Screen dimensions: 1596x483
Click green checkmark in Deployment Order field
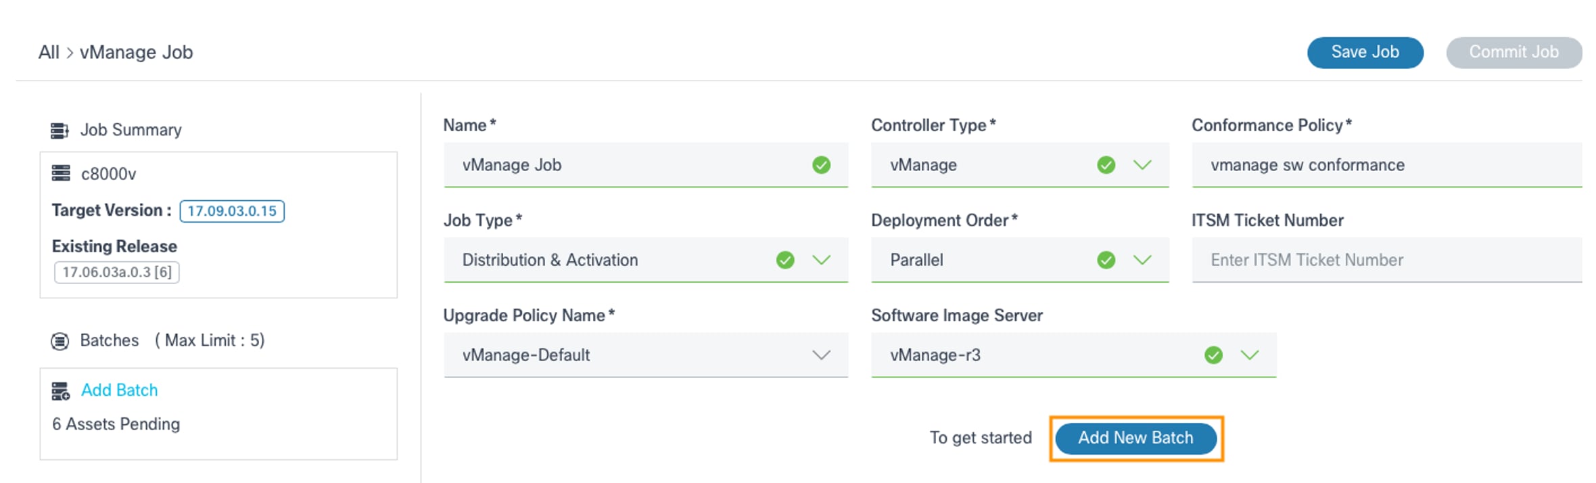[1106, 260]
